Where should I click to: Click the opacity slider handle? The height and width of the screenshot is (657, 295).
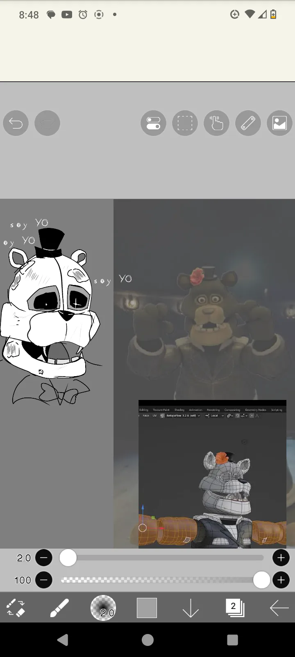(261, 580)
